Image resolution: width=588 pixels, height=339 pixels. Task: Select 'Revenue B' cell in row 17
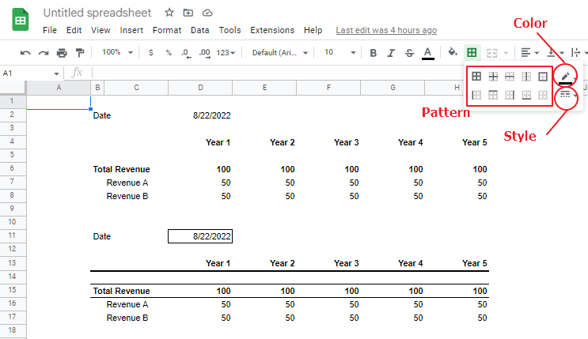[x=129, y=318]
